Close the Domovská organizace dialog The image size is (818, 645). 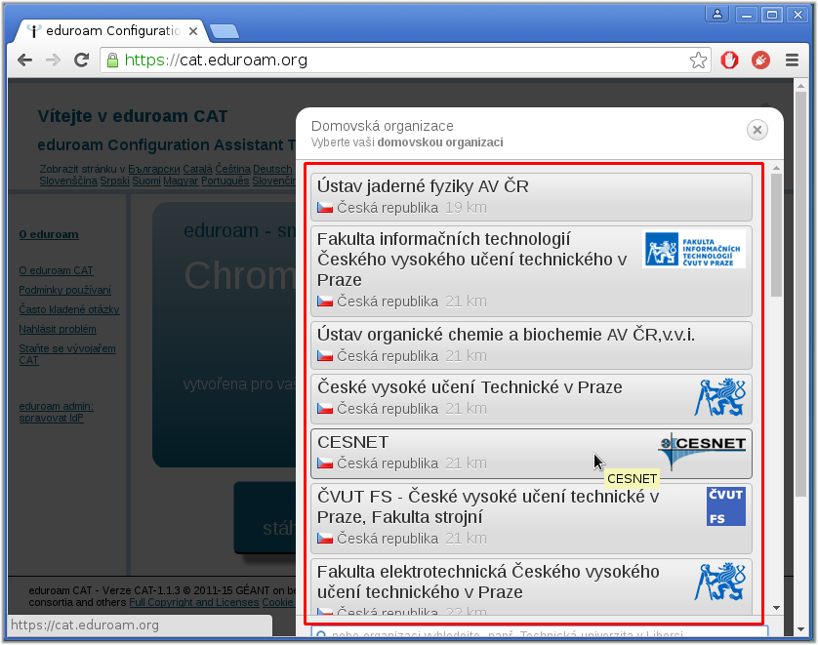pos(757,130)
